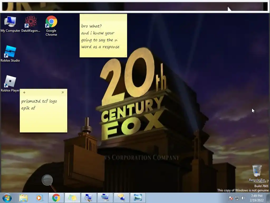Switch to Sticky Notes in the taskbar
Screen dimensions: 270x203
pos(72,198)
